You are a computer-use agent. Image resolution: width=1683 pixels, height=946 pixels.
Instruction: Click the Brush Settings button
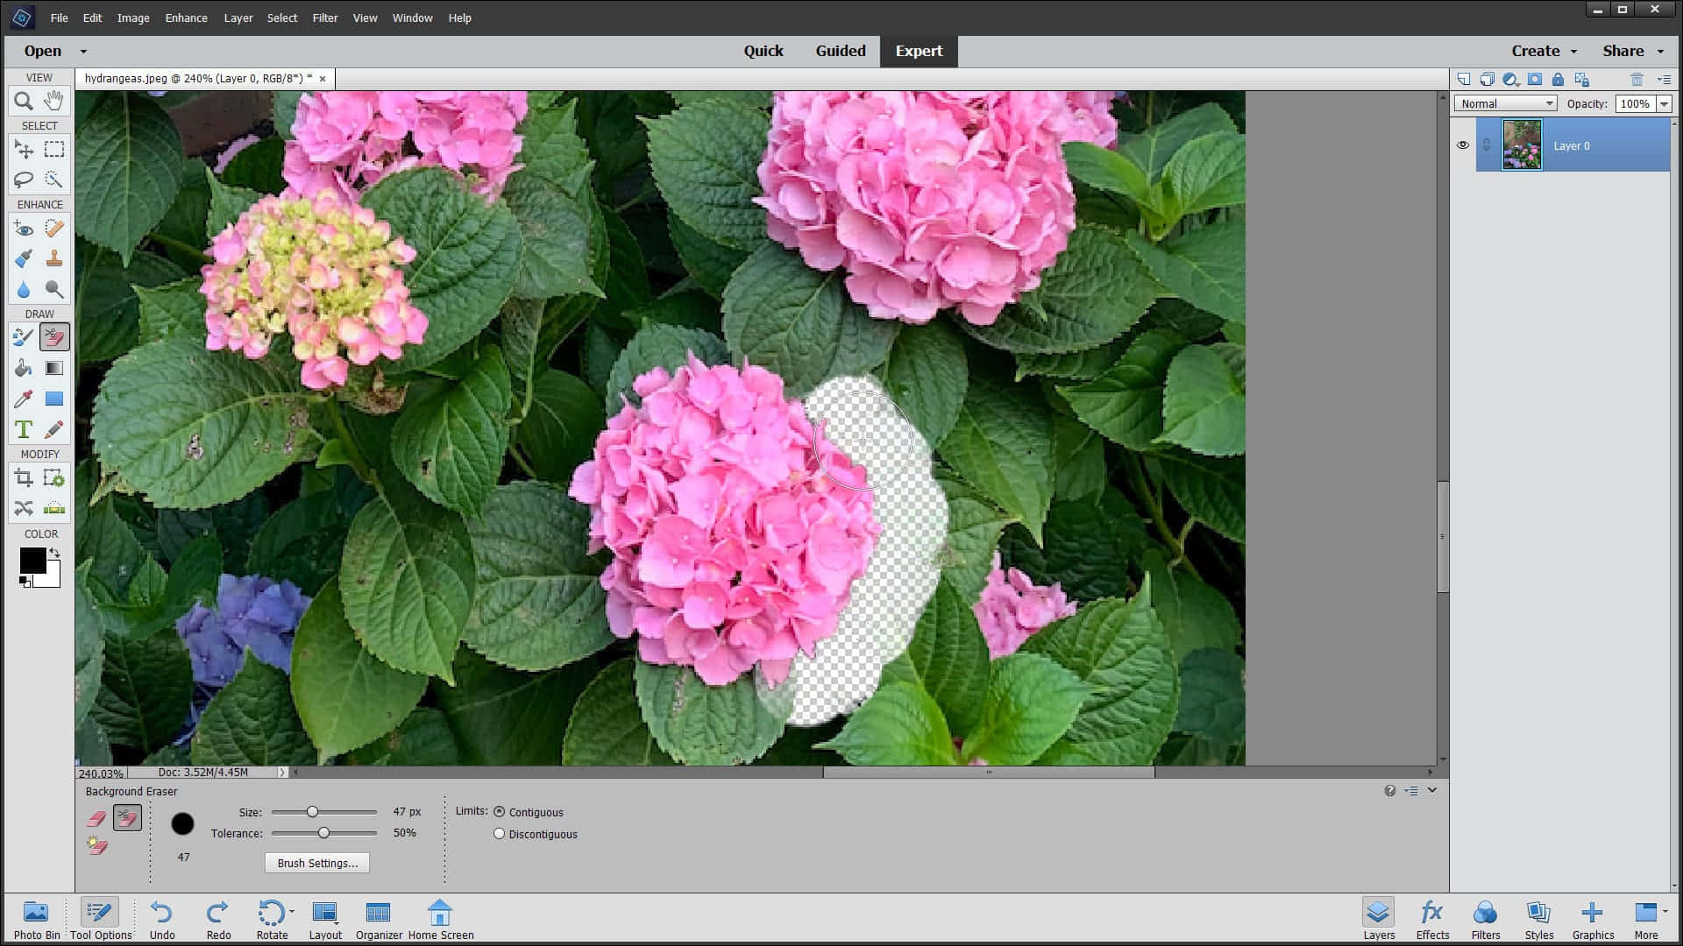[x=316, y=863]
